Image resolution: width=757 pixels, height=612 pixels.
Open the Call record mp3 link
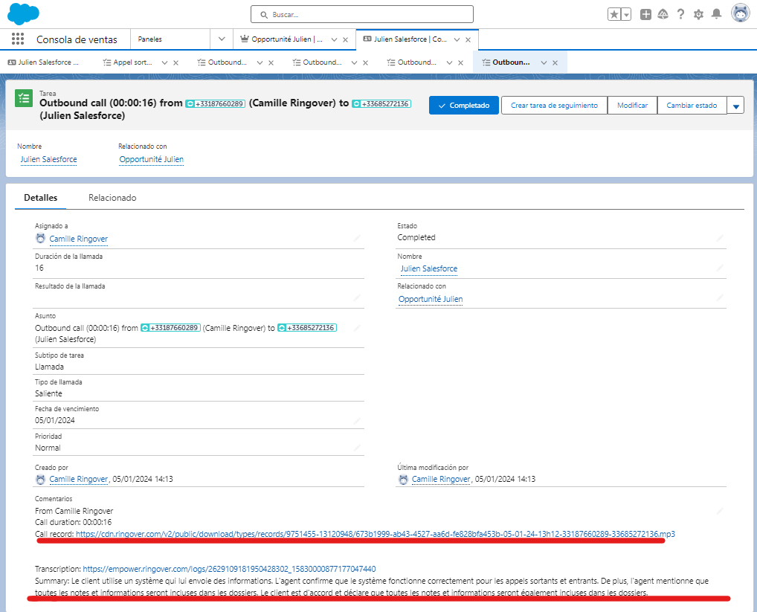point(375,535)
